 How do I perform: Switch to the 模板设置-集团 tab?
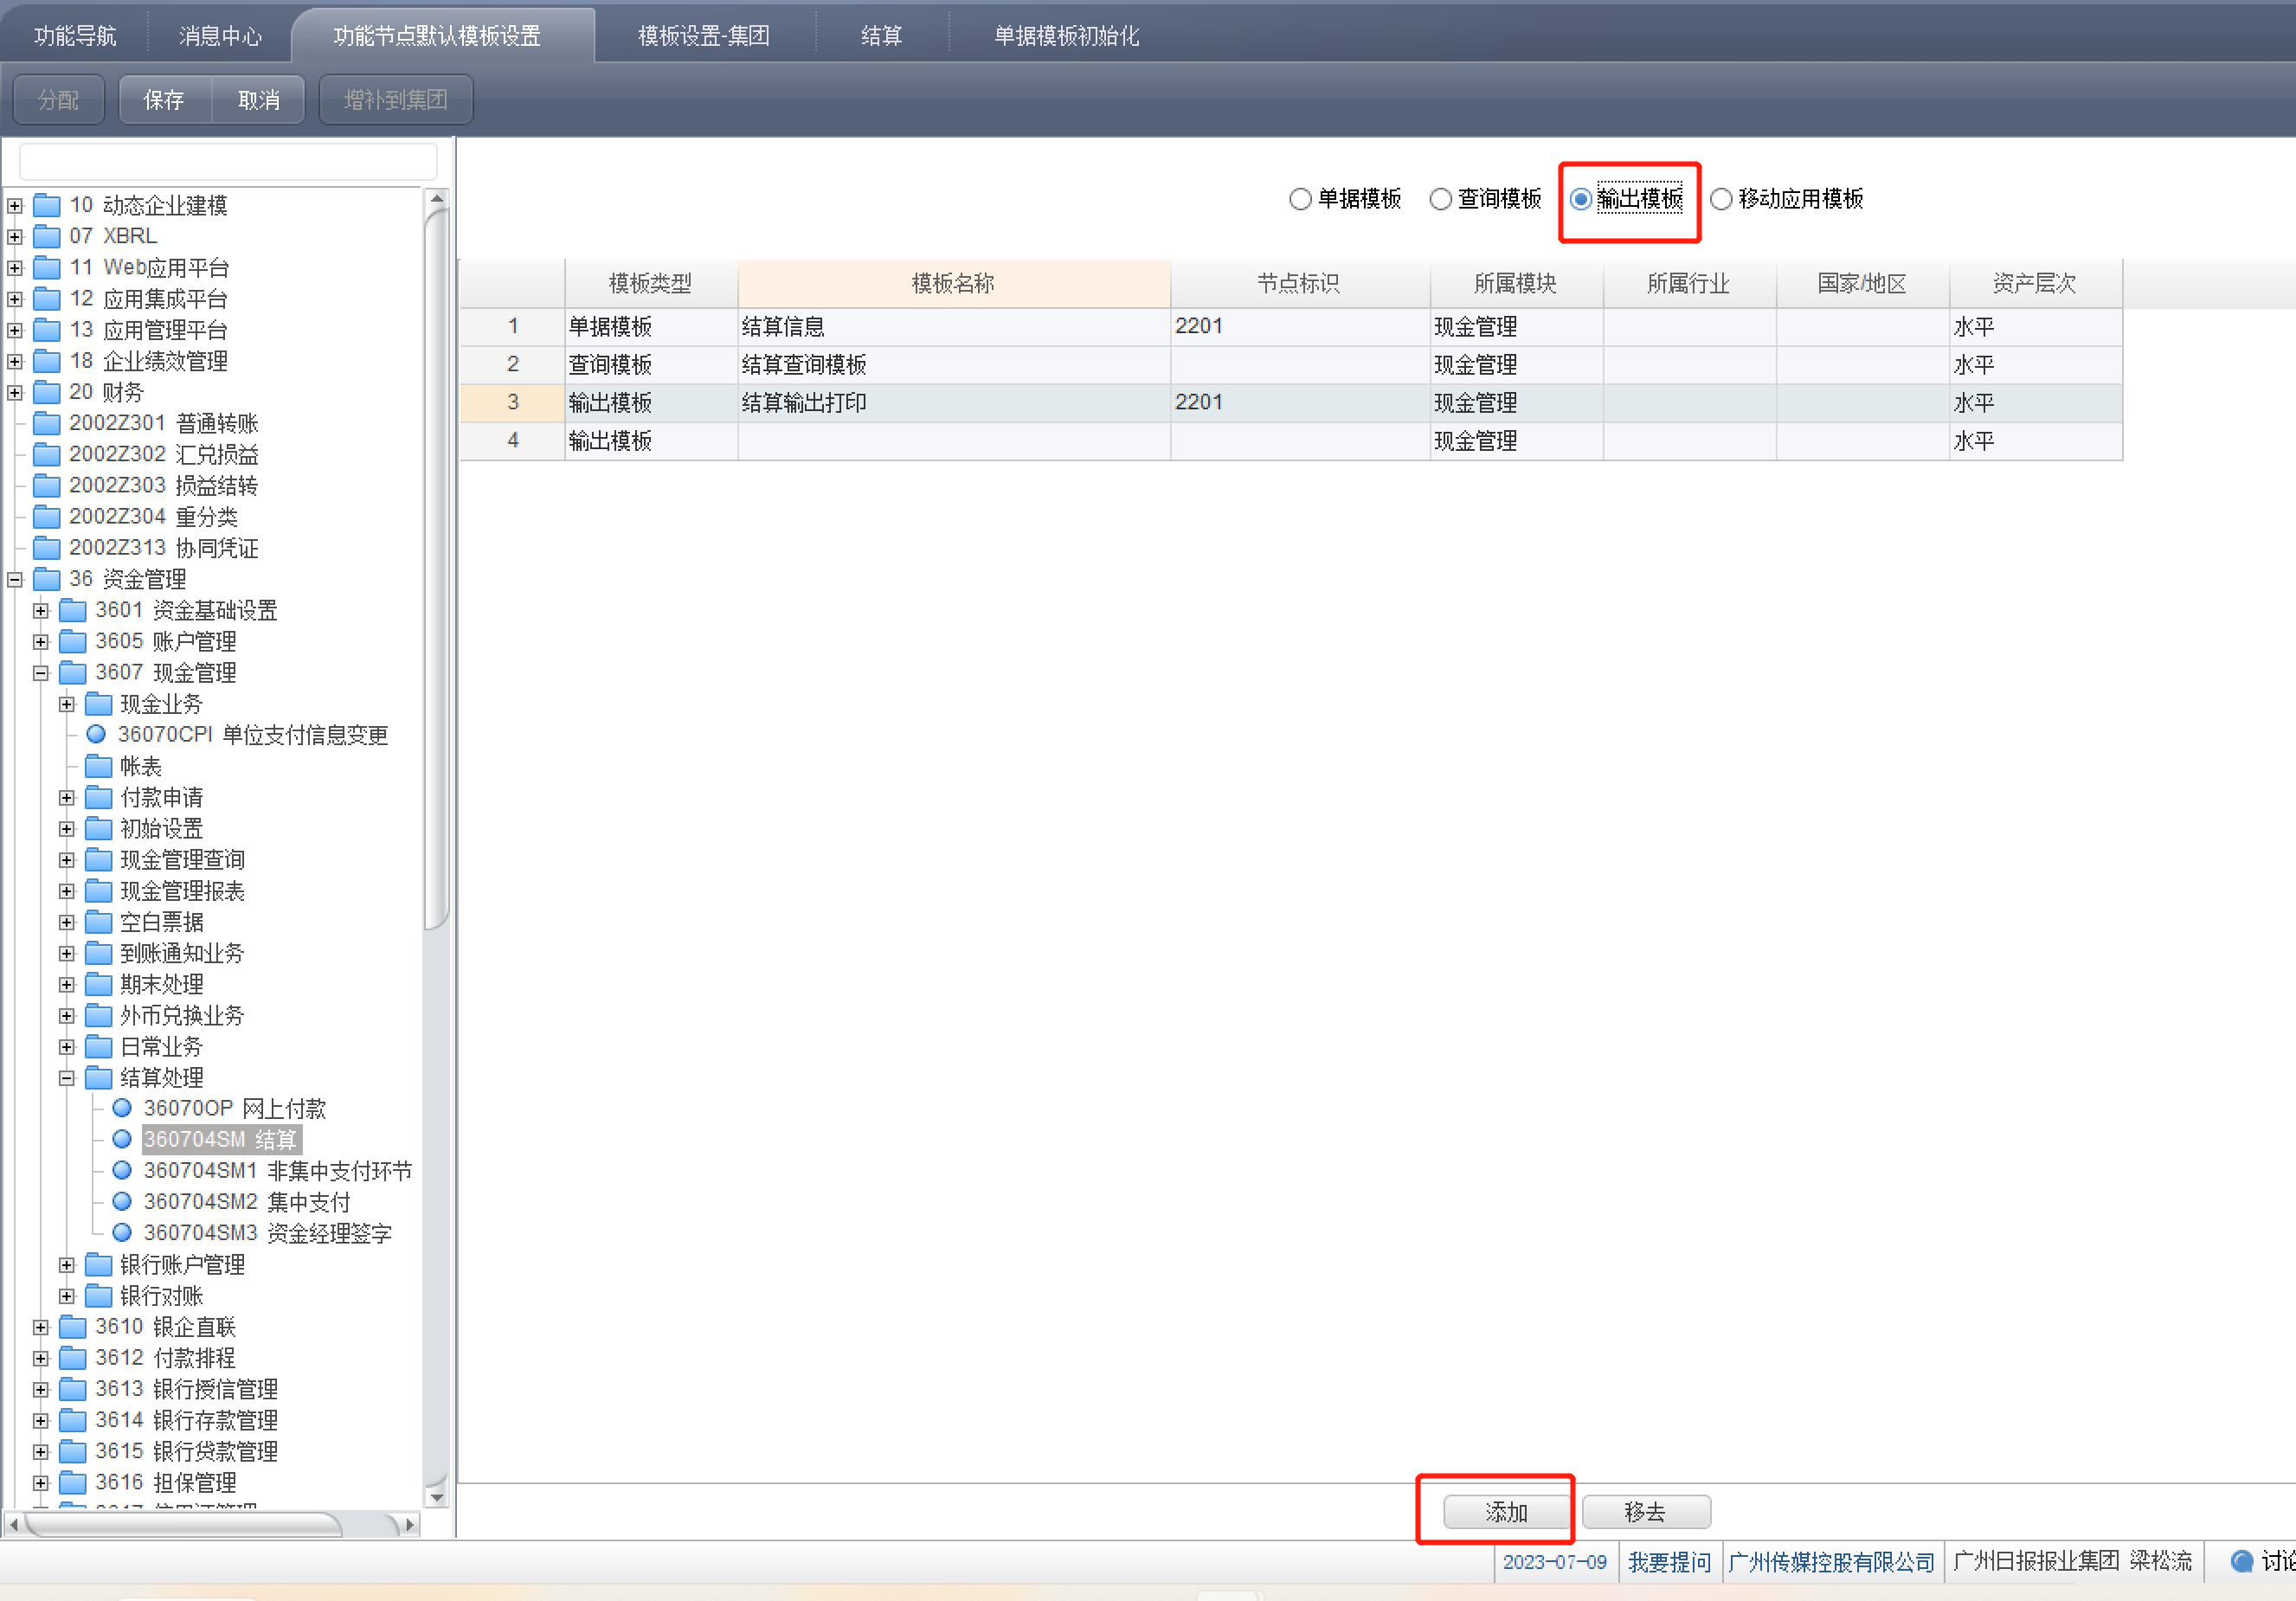(x=704, y=36)
